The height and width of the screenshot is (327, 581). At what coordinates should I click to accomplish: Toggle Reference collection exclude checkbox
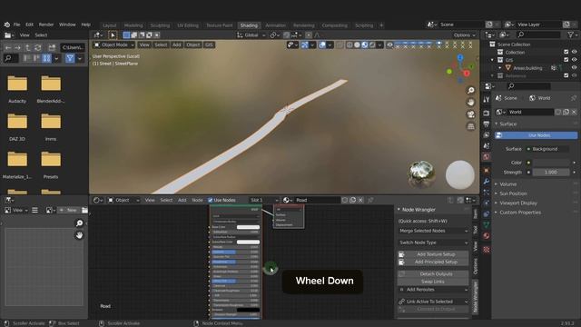tap(566, 75)
